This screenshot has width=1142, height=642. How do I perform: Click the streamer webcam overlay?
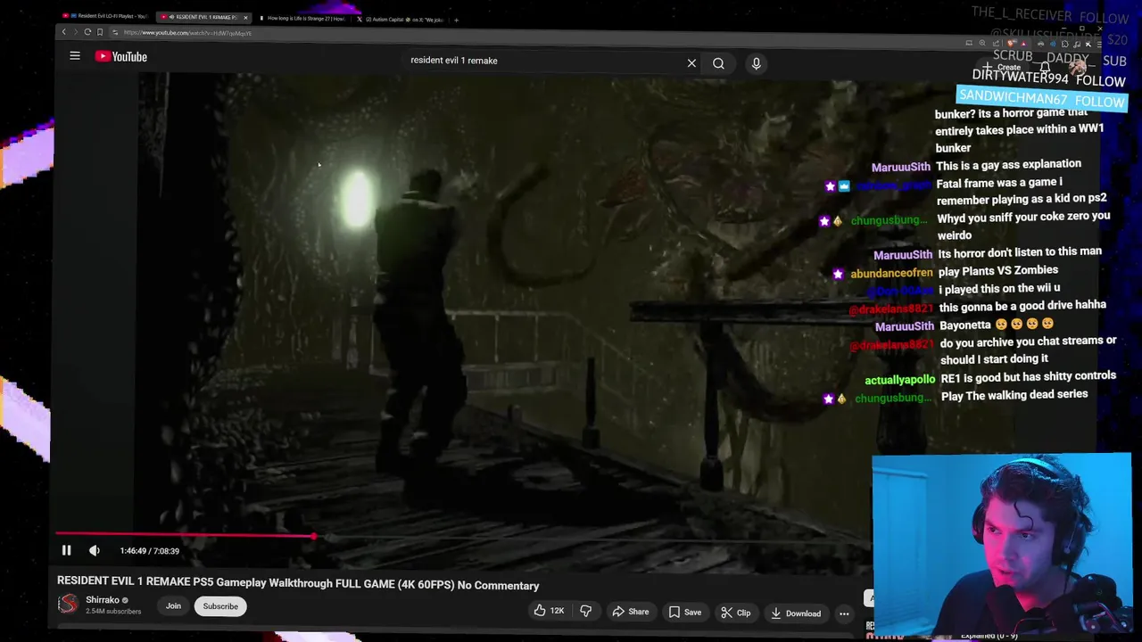tap(1001, 544)
